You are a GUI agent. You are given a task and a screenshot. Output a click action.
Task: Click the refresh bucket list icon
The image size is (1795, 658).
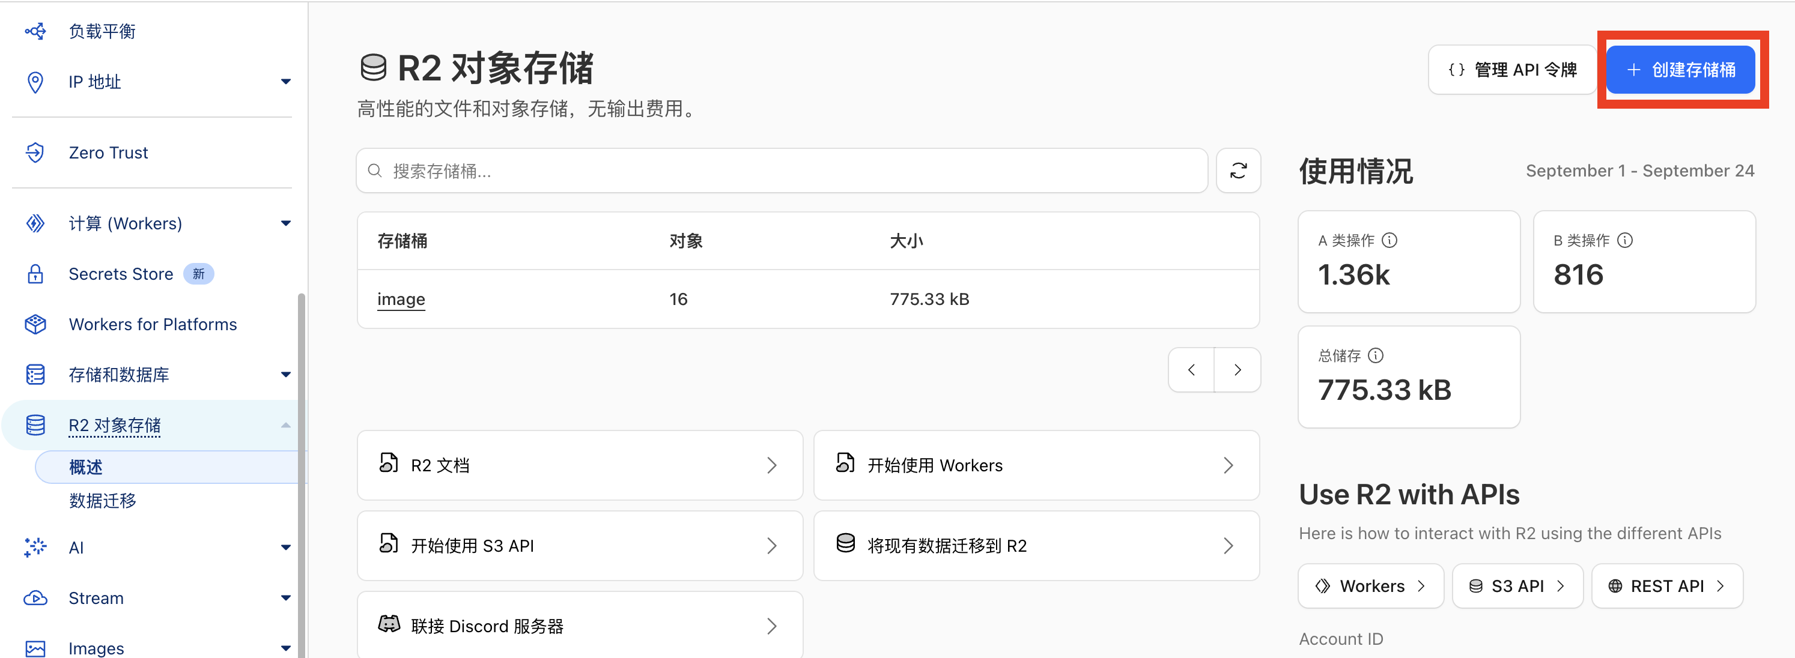point(1238,171)
